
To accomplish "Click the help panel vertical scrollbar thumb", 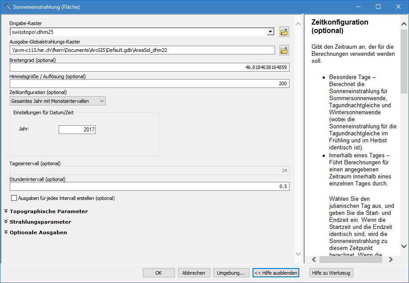I will click(404, 62).
